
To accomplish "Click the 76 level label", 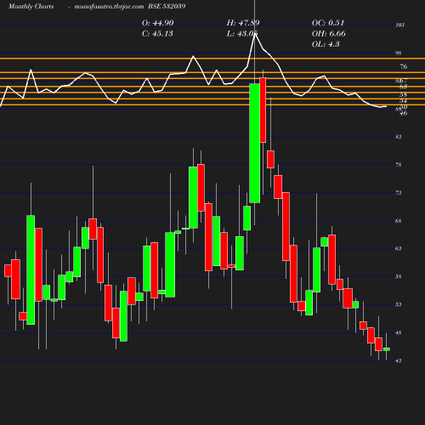I will (x=404, y=66).
